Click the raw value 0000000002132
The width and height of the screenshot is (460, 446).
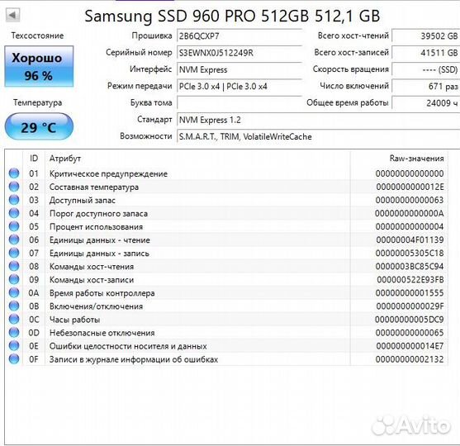tap(410, 359)
